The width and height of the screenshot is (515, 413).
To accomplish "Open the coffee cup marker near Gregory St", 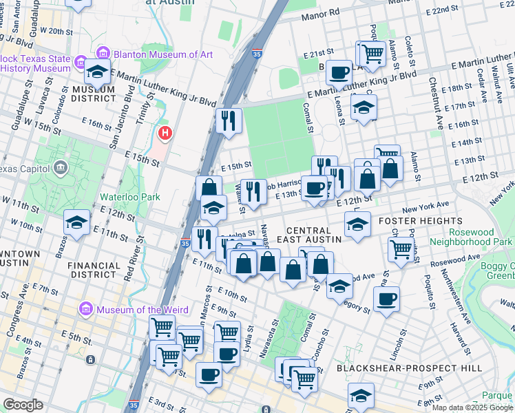I will point(386,299).
